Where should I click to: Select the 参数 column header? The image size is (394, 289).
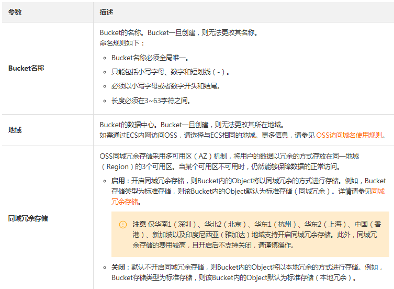tap(15, 12)
